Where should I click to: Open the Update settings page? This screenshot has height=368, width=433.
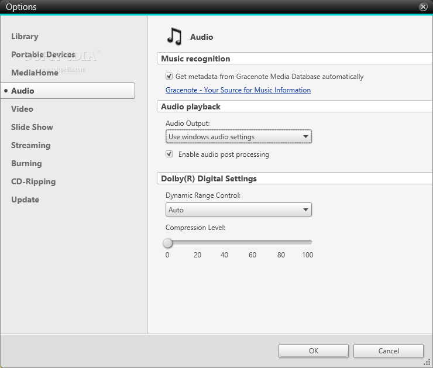click(x=25, y=200)
